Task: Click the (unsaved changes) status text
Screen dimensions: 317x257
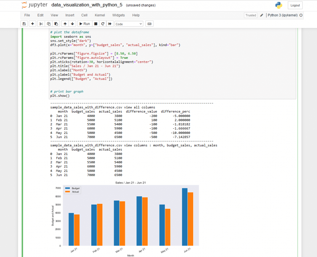Action: point(141,5)
